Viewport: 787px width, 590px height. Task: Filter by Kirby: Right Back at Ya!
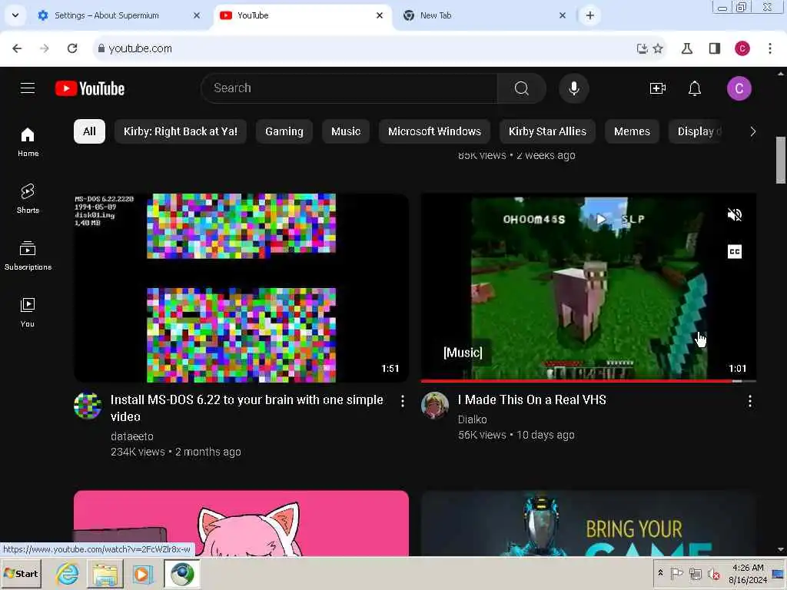click(x=181, y=131)
